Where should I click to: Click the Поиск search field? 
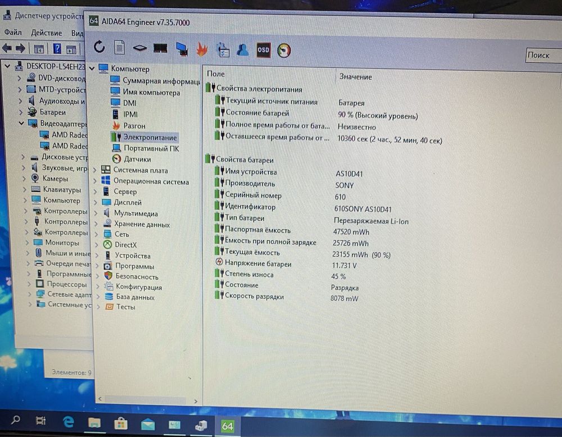543,55
